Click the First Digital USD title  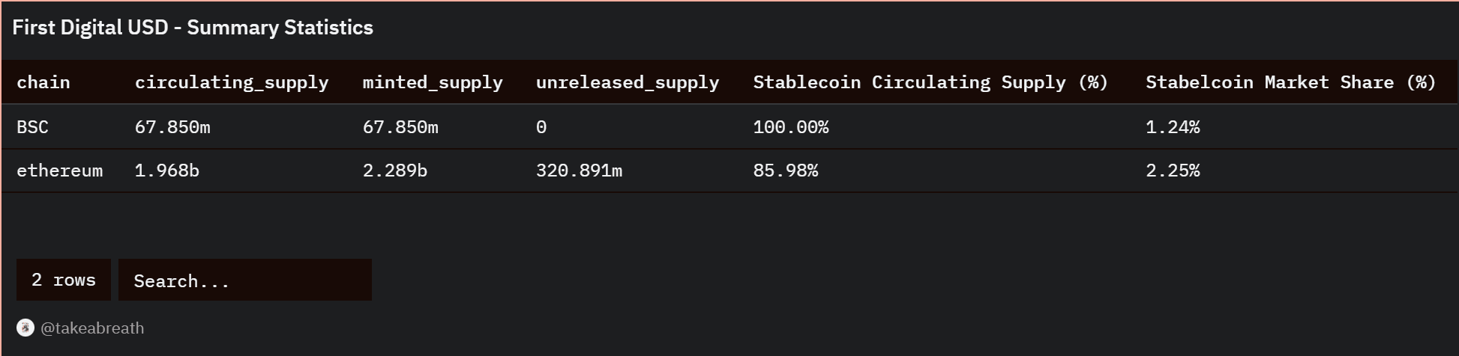193,28
